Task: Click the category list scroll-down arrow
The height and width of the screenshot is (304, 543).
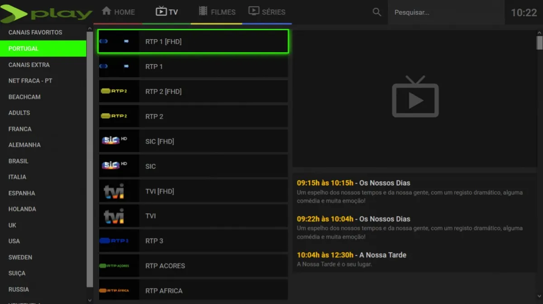Action: tap(90, 300)
